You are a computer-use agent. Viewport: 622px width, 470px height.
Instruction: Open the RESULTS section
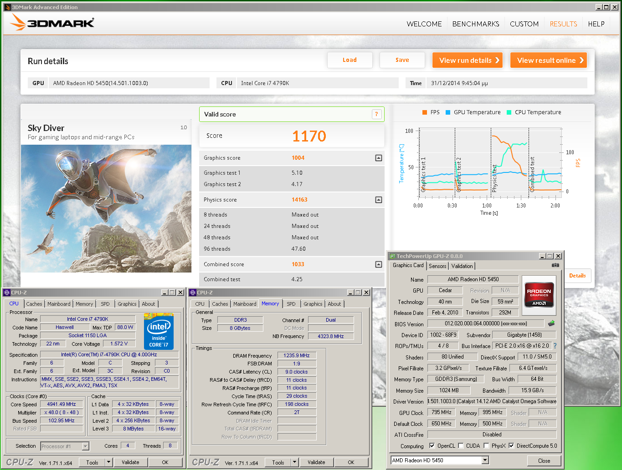(563, 24)
